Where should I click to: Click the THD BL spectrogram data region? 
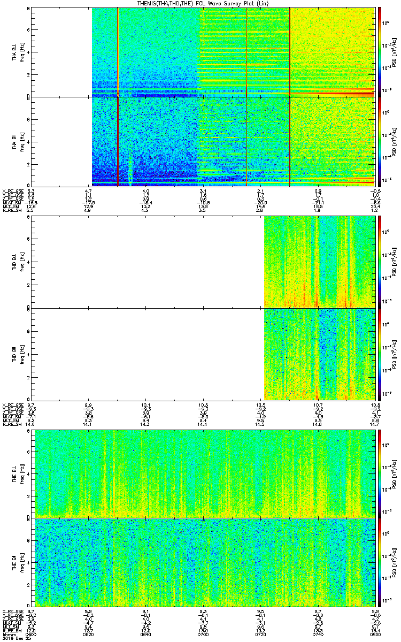(319, 262)
